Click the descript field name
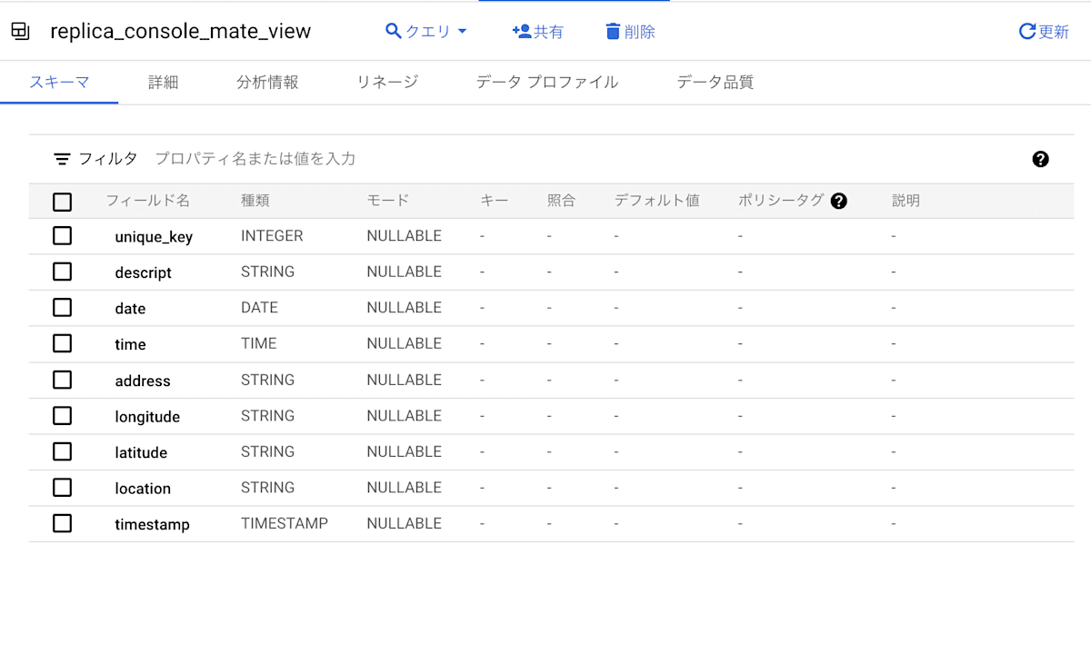The width and height of the screenshot is (1091, 653). click(x=143, y=272)
